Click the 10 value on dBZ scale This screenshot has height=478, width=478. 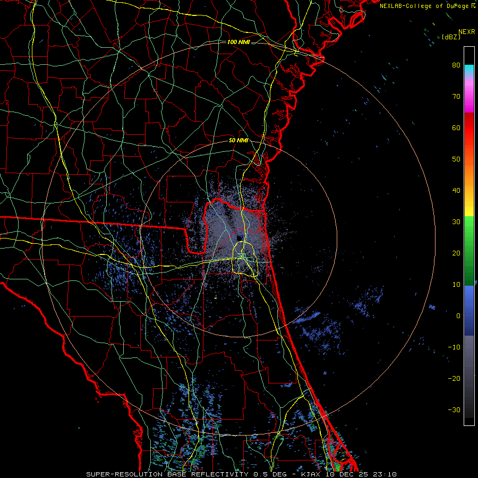tap(456, 285)
